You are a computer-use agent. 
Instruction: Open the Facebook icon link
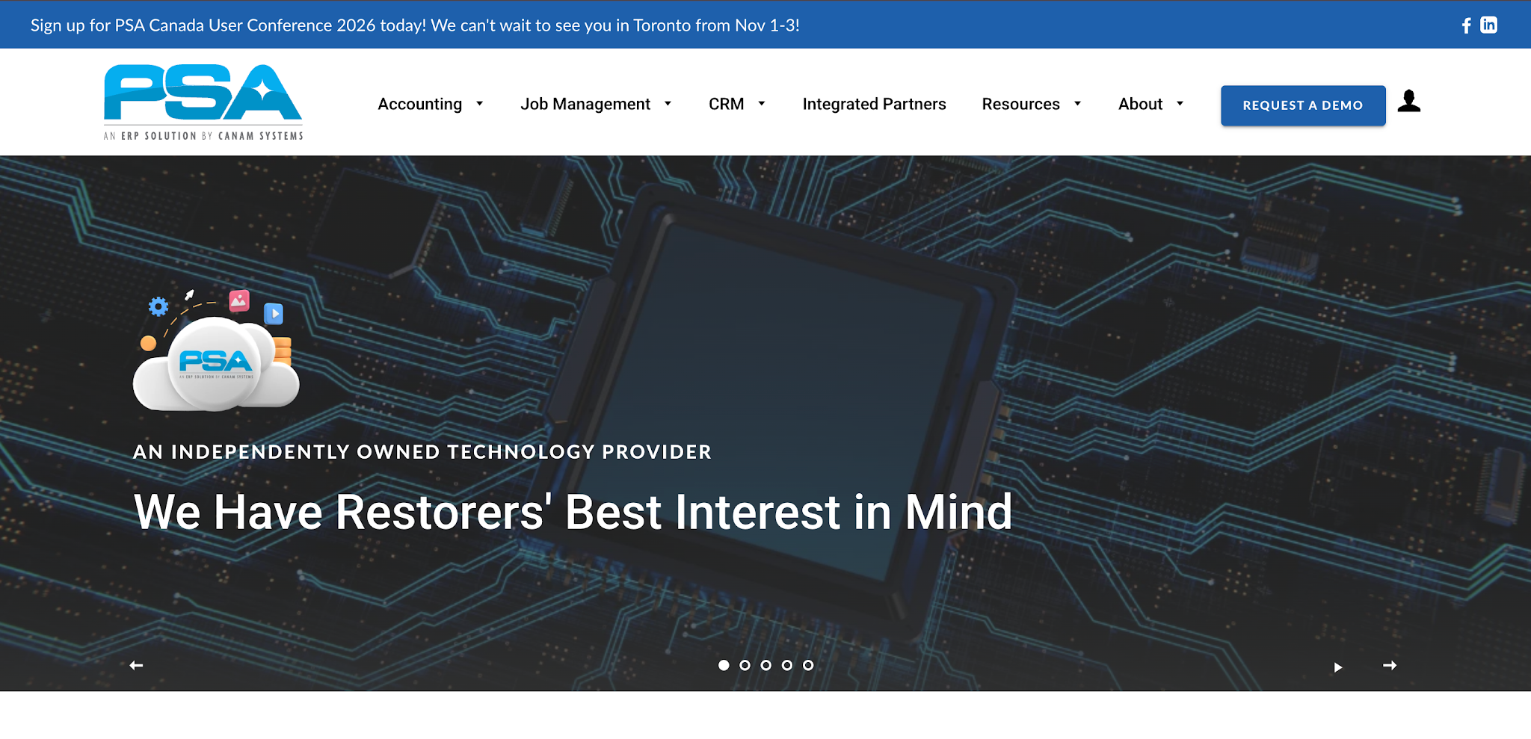(x=1466, y=25)
